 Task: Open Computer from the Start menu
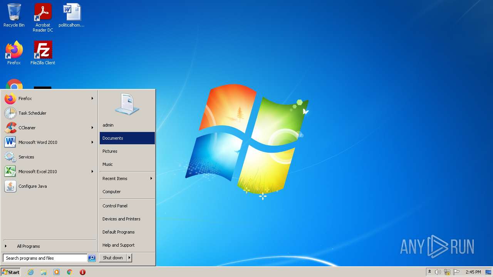[127, 192]
